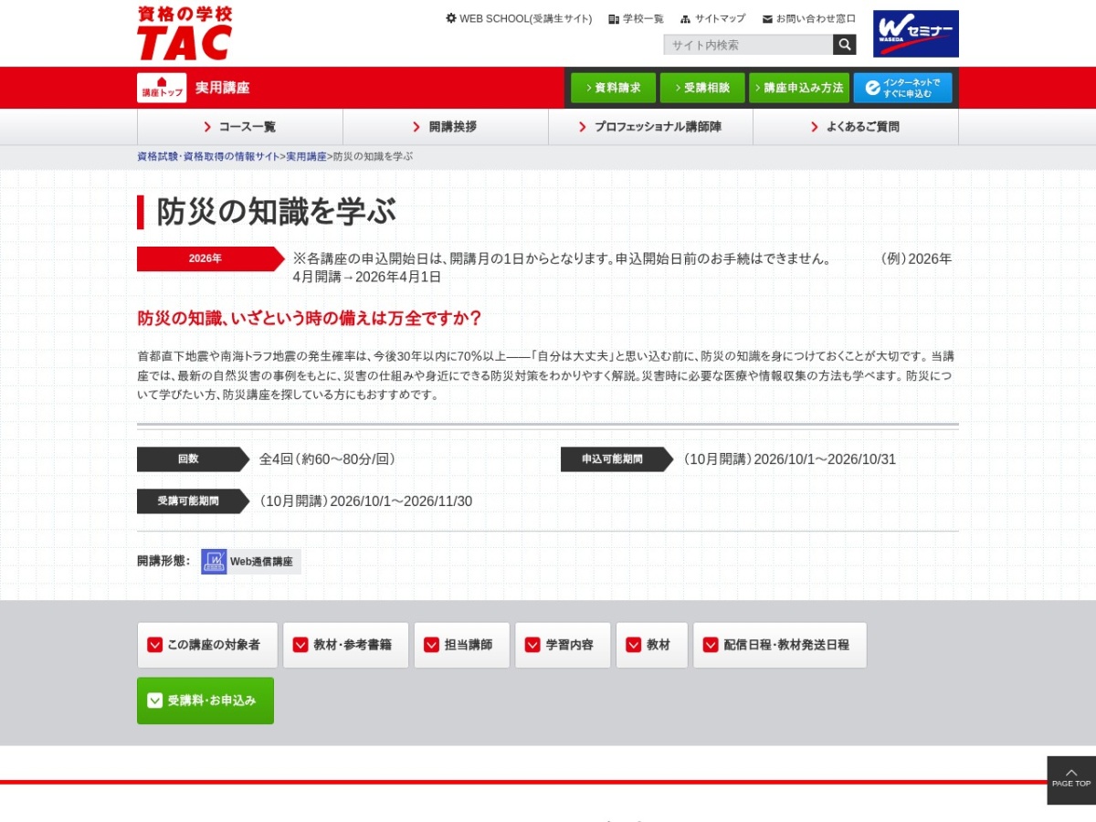Click the green 講座申込み方法 button

799,88
